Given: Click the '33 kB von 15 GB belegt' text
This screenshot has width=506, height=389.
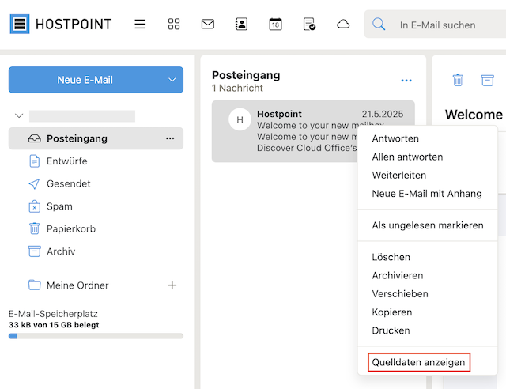Looking at the screenshot, I should coord(54,325).
